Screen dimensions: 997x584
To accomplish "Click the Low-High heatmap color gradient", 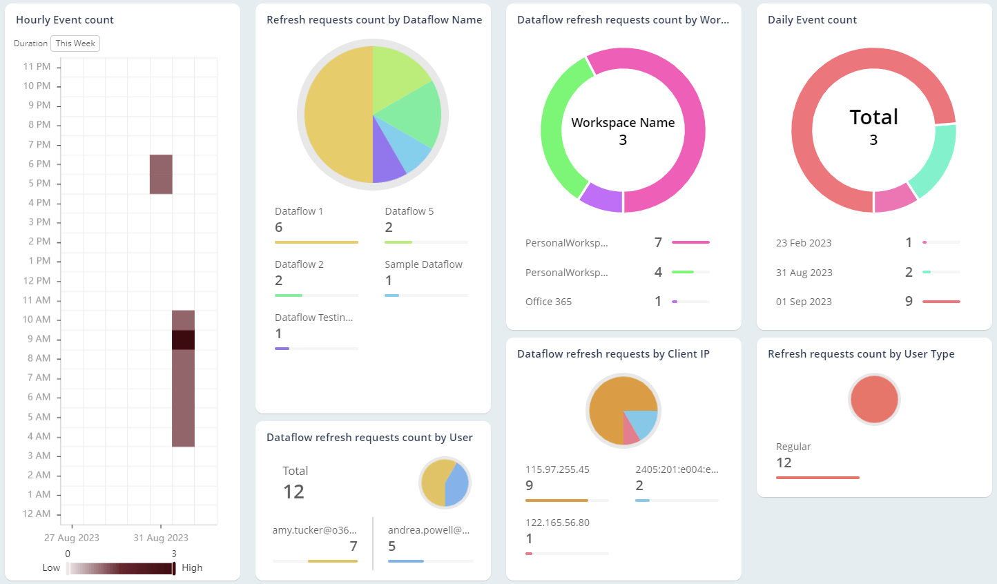I will tap(120, 567).
